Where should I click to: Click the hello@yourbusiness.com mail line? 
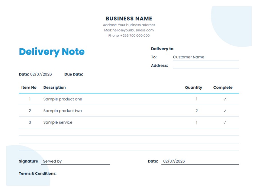pyautogui.click(x=129, y=30)
